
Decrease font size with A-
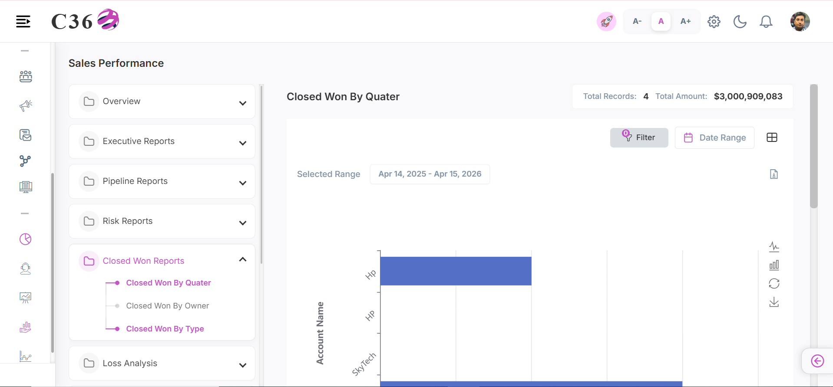pyautogui.click(x=637, y=21)
